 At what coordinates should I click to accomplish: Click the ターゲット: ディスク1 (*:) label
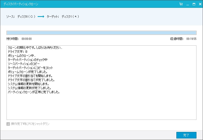63,16
